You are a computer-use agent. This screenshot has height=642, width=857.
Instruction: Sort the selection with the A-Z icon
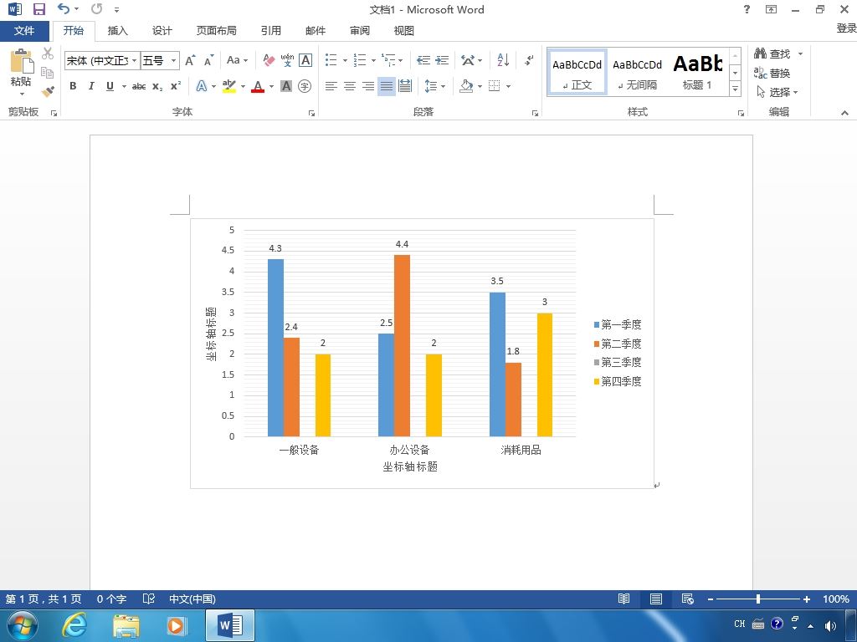tap(503, 60)
